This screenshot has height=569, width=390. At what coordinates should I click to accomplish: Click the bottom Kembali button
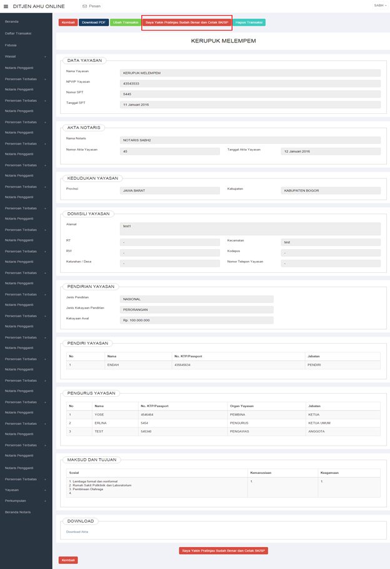click(68, 560)
